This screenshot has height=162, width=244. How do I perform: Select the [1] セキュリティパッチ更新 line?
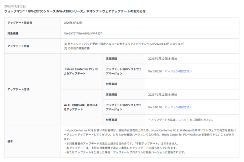[x=124, y=44]
